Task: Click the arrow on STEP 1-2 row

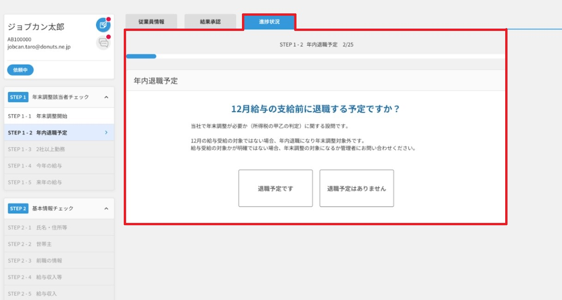Action: pyautogui.click(x=106, y=132)
